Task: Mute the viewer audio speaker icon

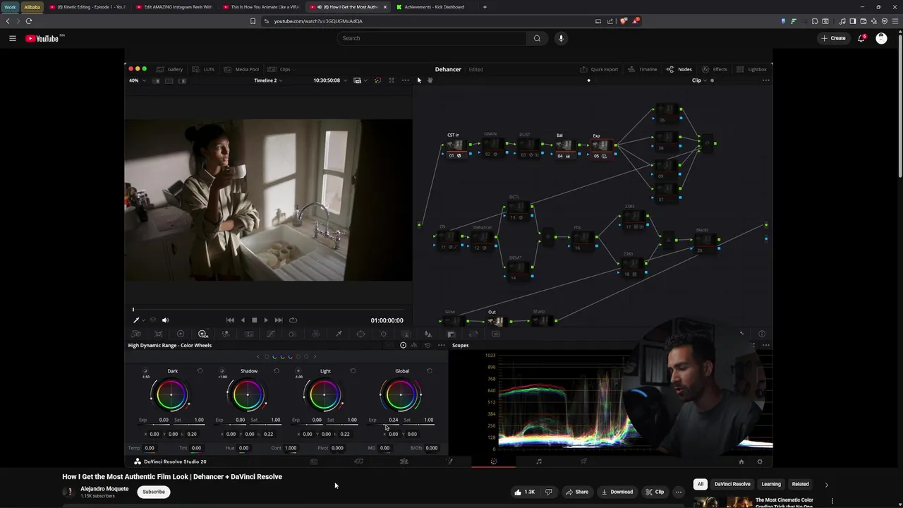Action: pyautogui.click(x=165, y=320)
